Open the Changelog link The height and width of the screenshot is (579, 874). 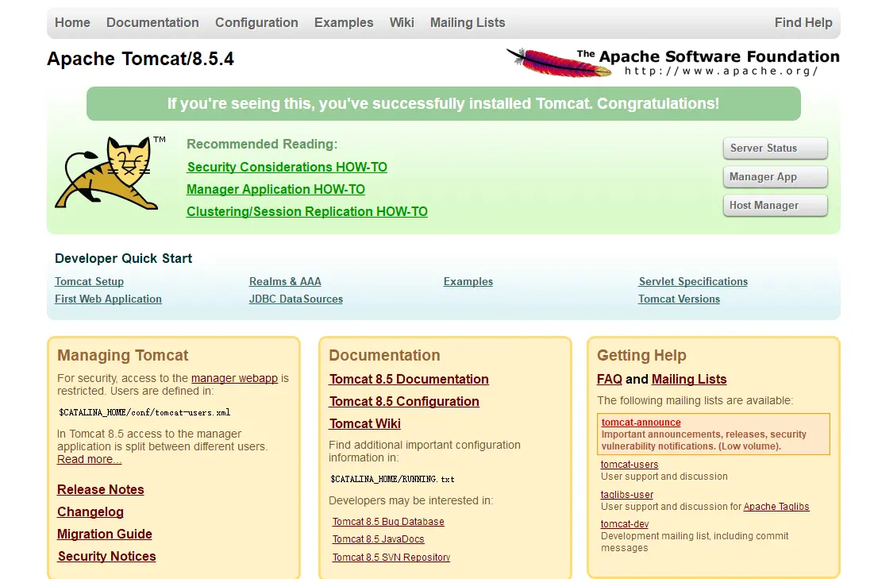click(90, 511)
